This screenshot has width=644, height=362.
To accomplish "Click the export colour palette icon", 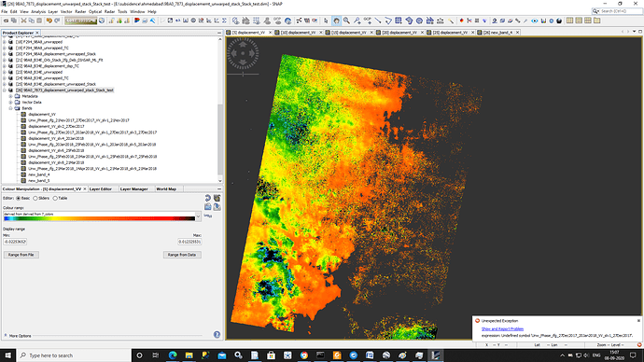I will coord(217,207).
